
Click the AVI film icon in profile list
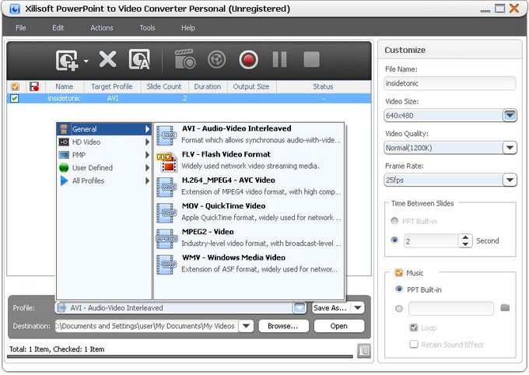point(166,135)
